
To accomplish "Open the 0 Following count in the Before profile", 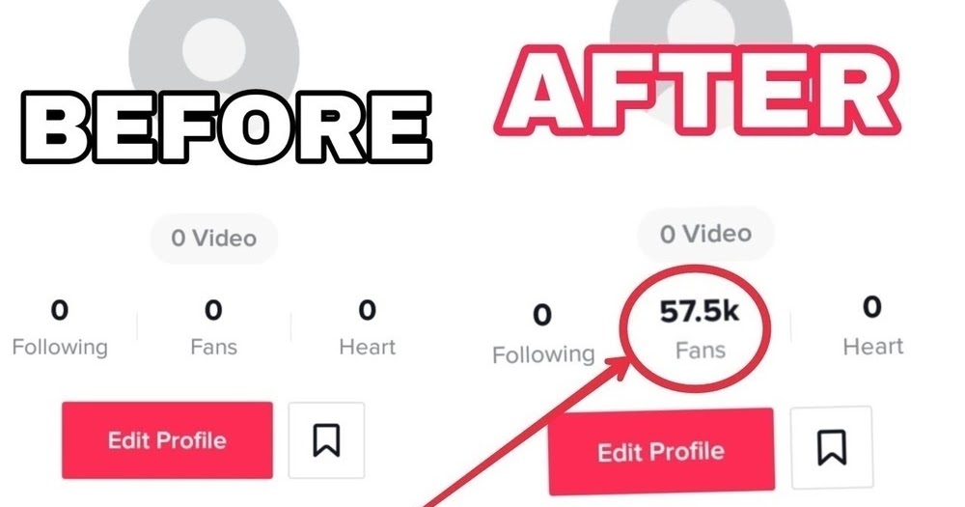I will coord(60,327).
